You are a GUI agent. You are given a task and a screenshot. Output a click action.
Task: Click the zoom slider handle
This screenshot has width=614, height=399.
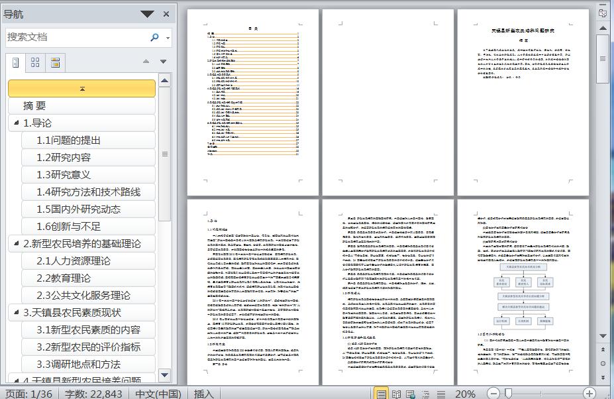508,393
